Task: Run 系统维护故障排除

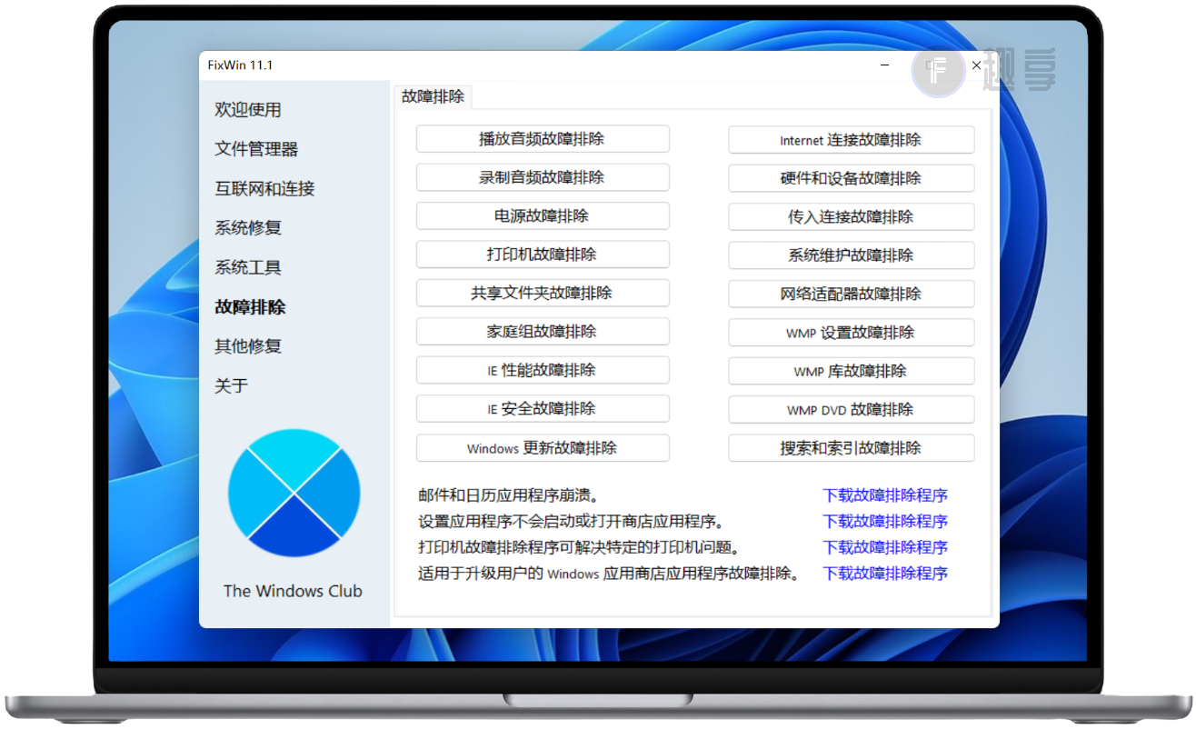Action: point(852,255)
